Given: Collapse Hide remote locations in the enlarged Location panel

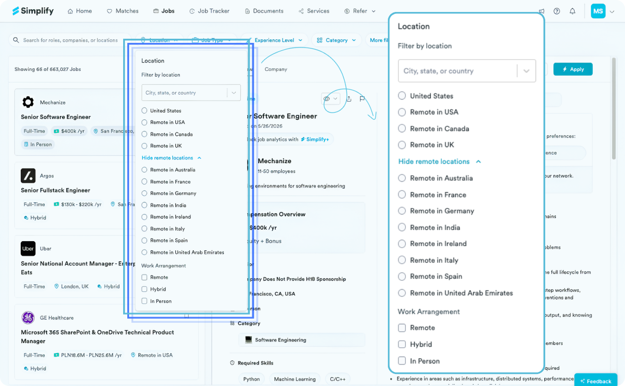Looking at the screenshot, I should [440, 161].
